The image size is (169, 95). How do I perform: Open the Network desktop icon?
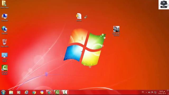(4, 30)
